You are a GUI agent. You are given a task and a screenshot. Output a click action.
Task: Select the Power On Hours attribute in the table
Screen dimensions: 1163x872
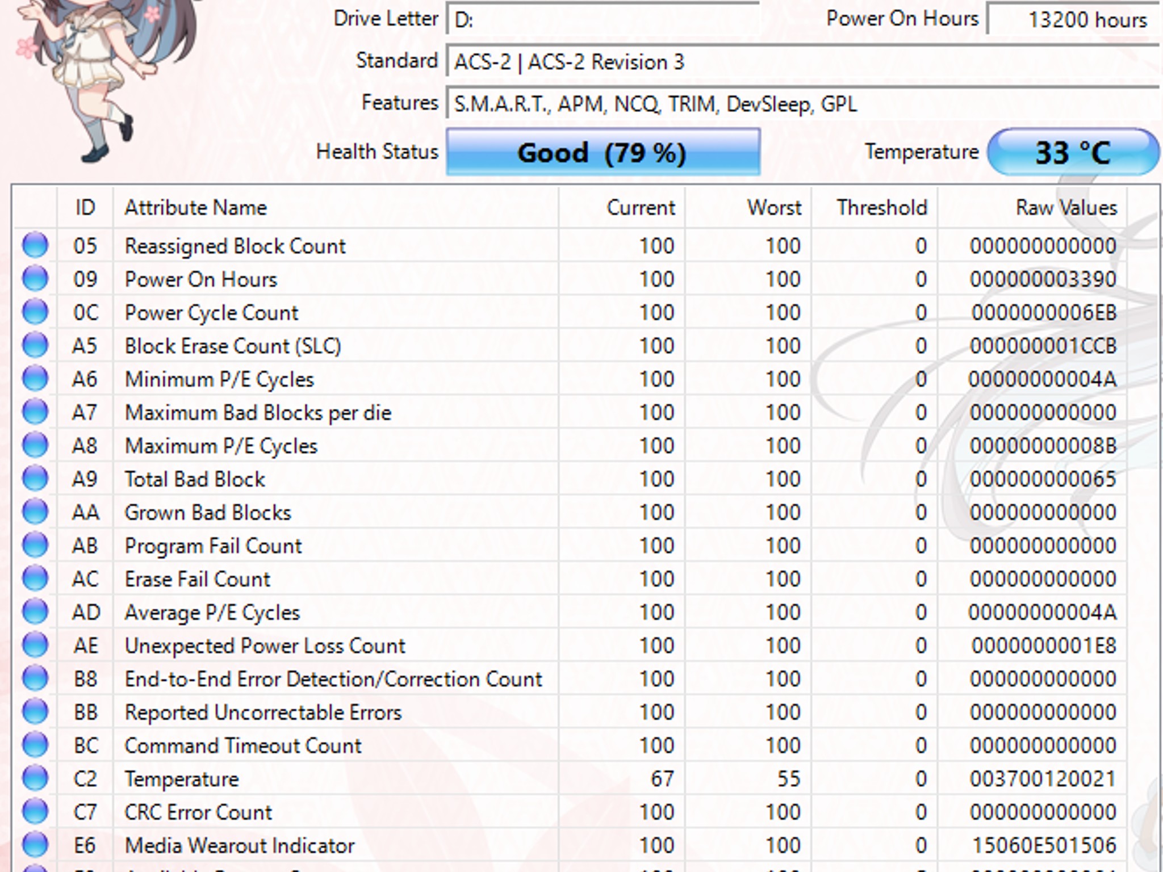(x=201, y=279)
